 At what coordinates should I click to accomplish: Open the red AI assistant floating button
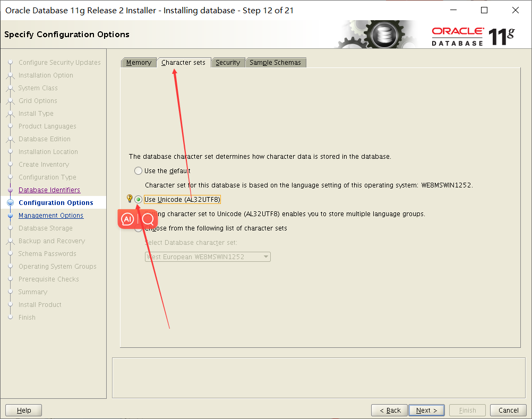(127, 219)
